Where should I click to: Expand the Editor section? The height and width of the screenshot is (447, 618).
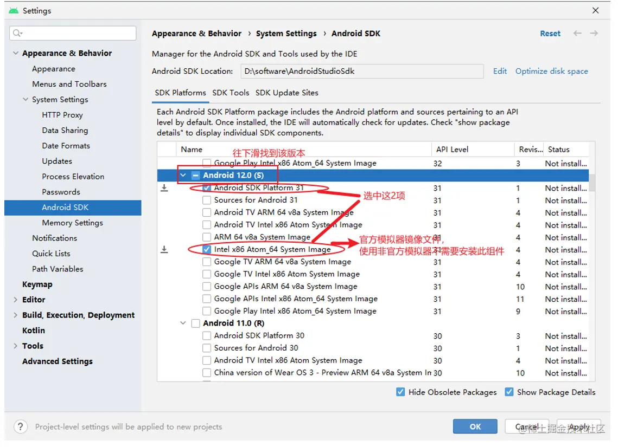[x=15, y=300]
